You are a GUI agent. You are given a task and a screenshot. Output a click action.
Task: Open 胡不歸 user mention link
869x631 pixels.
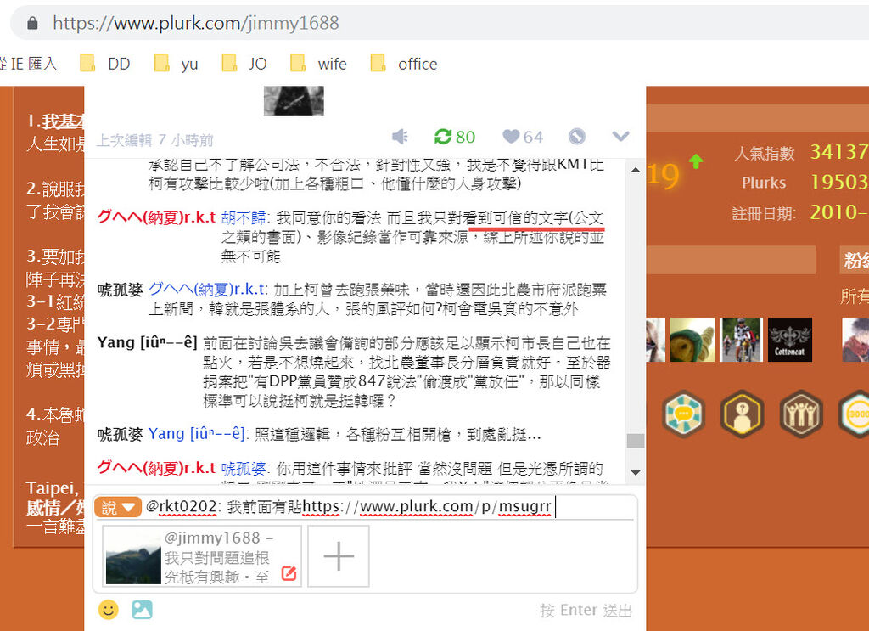[x=244, y=218]
